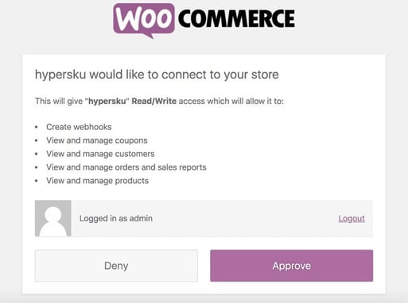Click the Deny button
This screenshot has width=408, height=303.
click(116, 266)
